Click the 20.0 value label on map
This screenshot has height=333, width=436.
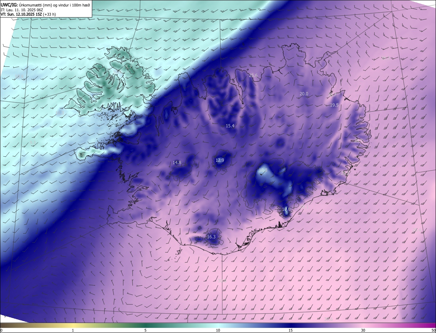[304, 94]
